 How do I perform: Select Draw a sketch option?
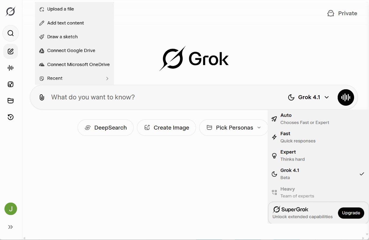(x=74, y=37)
